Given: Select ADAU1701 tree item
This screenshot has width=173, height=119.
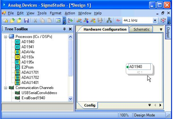Looking at the screenshot, I should (30, 72).
